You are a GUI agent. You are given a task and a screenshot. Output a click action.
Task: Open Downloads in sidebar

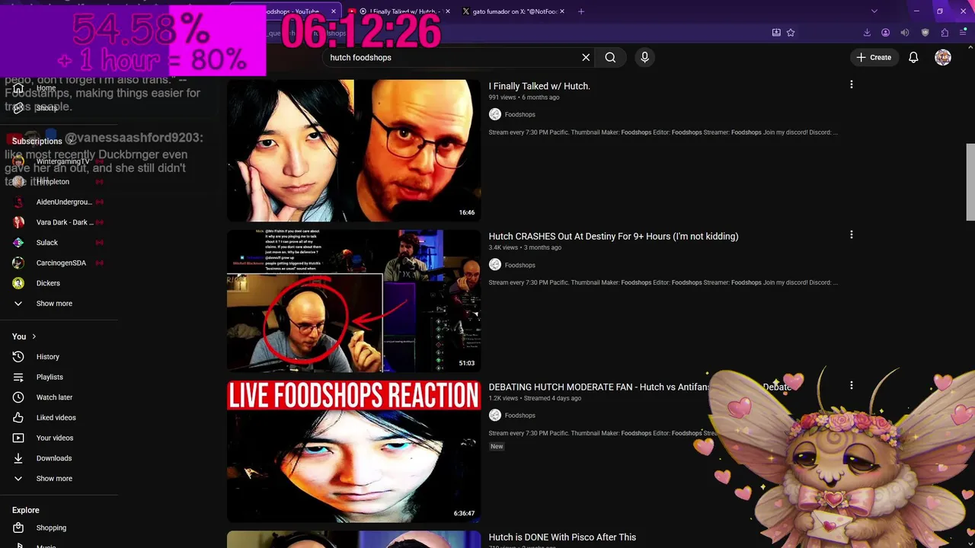pyautogui.click(x=59, y=458)
